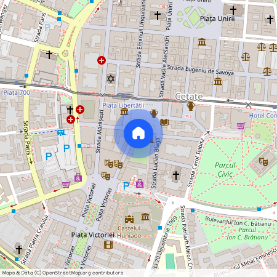Open OpenStreetMap.org contributors attribution

click(x=82, y=273)
